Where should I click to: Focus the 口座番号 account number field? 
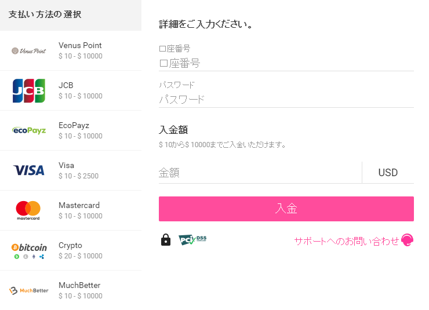click(x=286, y=63)
